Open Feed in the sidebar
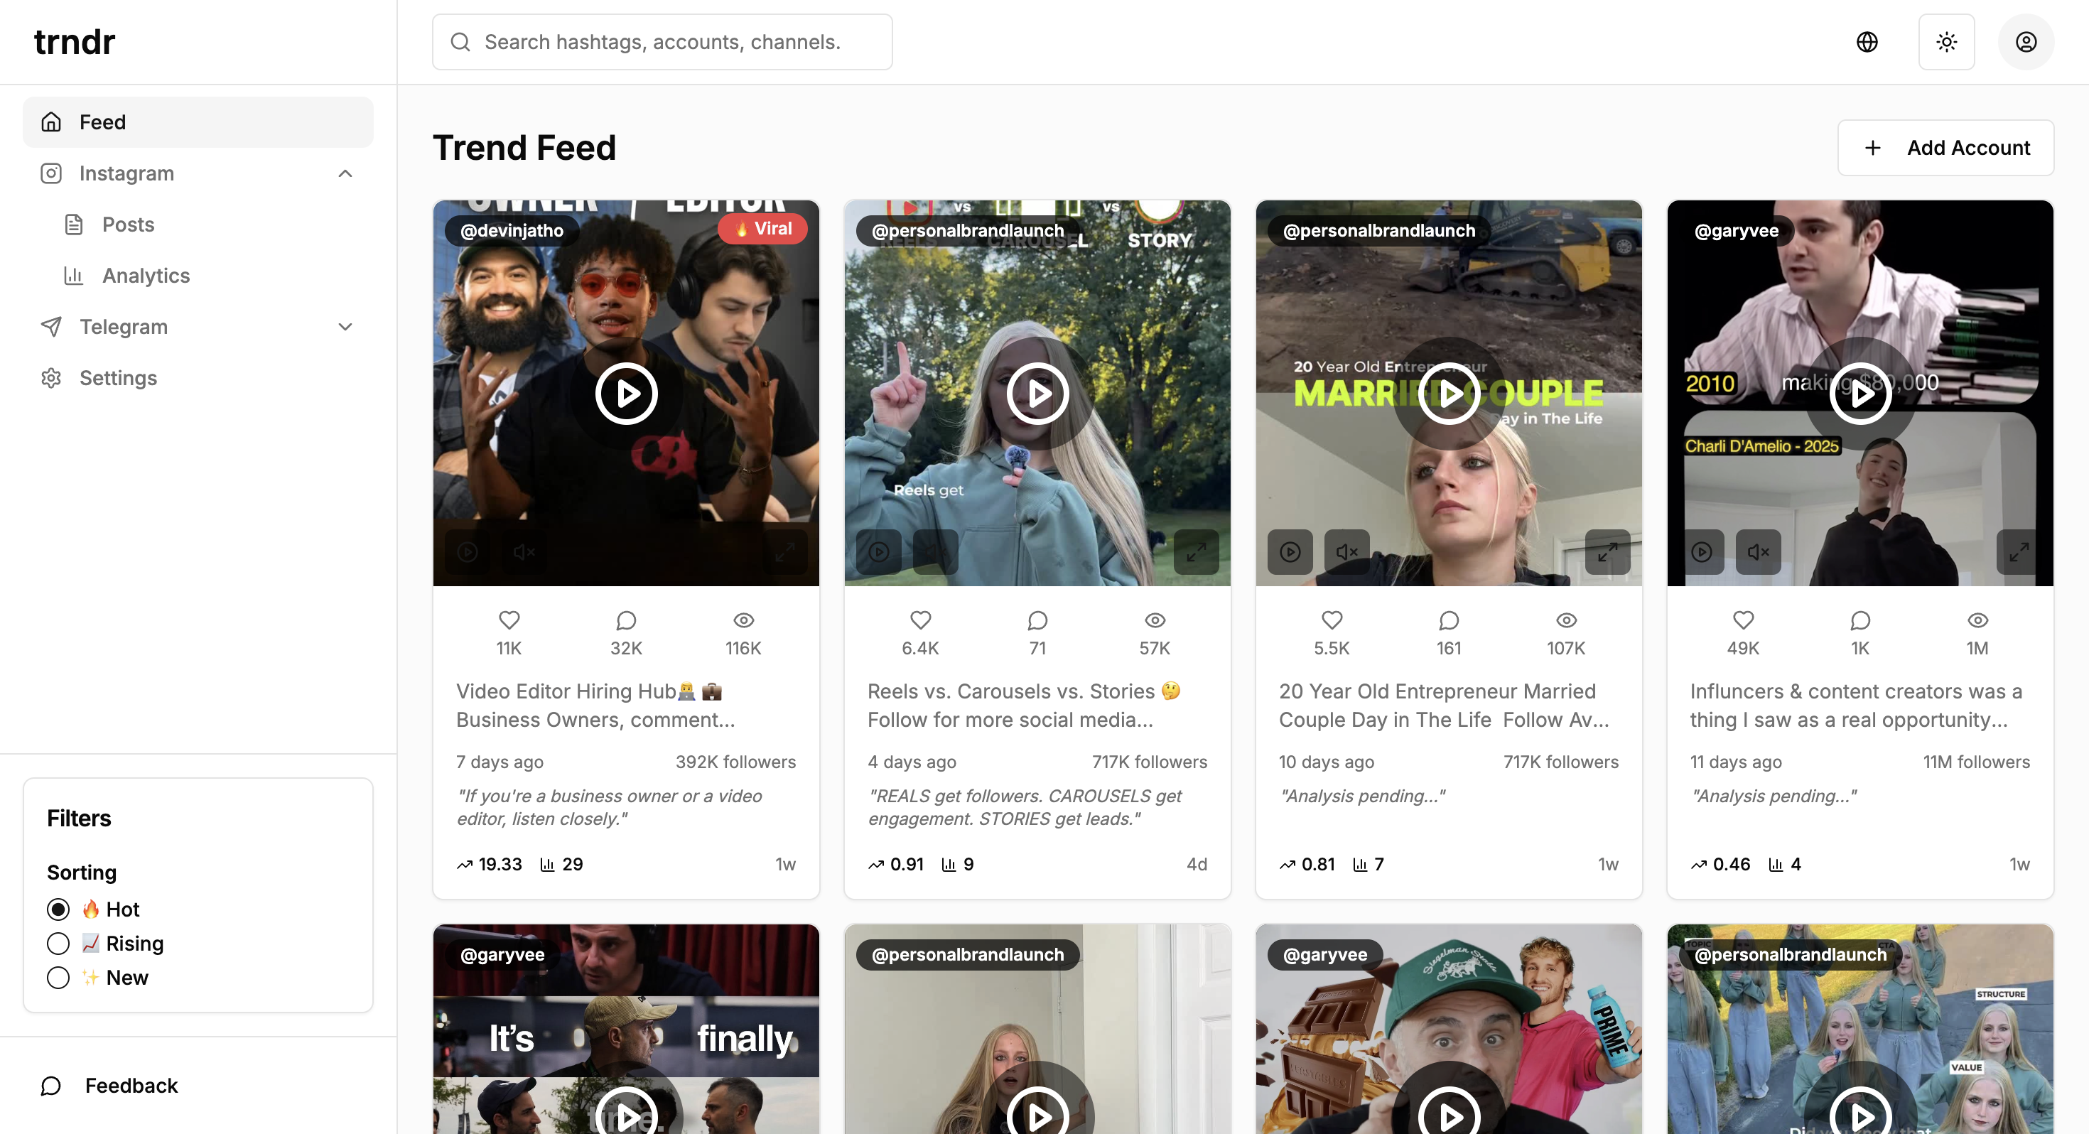The image size is (2089, 1134). (198, 121)
